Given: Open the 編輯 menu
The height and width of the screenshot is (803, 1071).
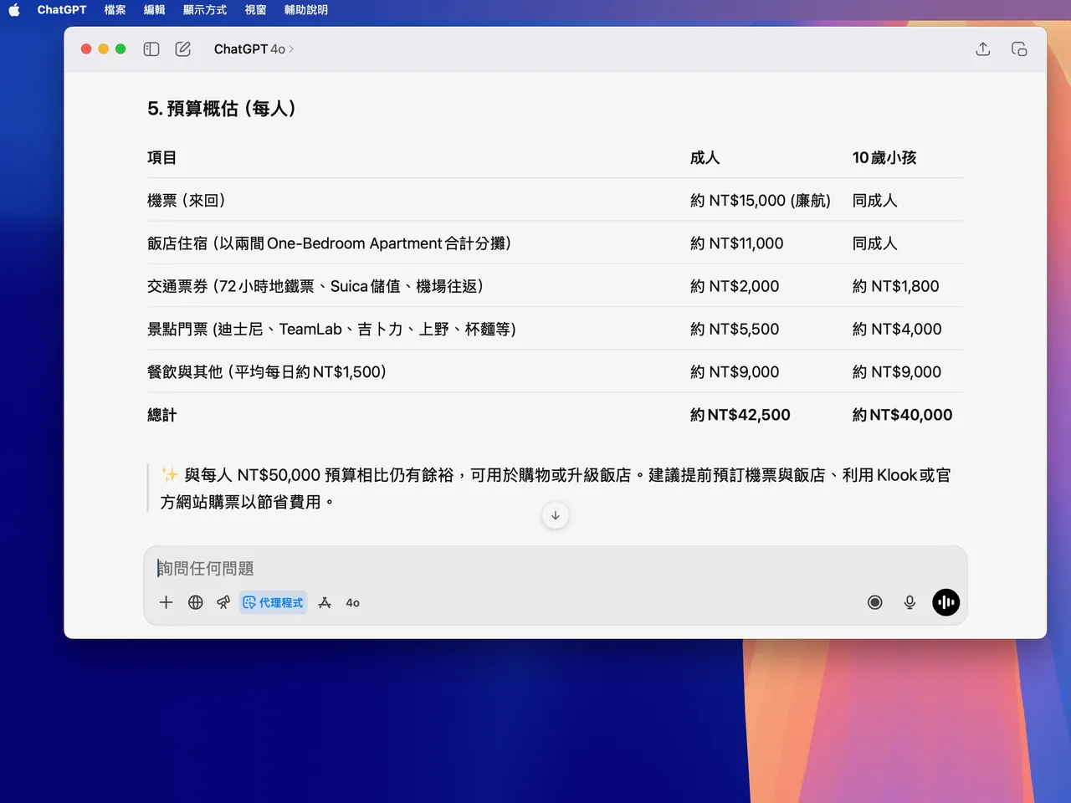Looking at the screenshot, I should tap(155, 10).
